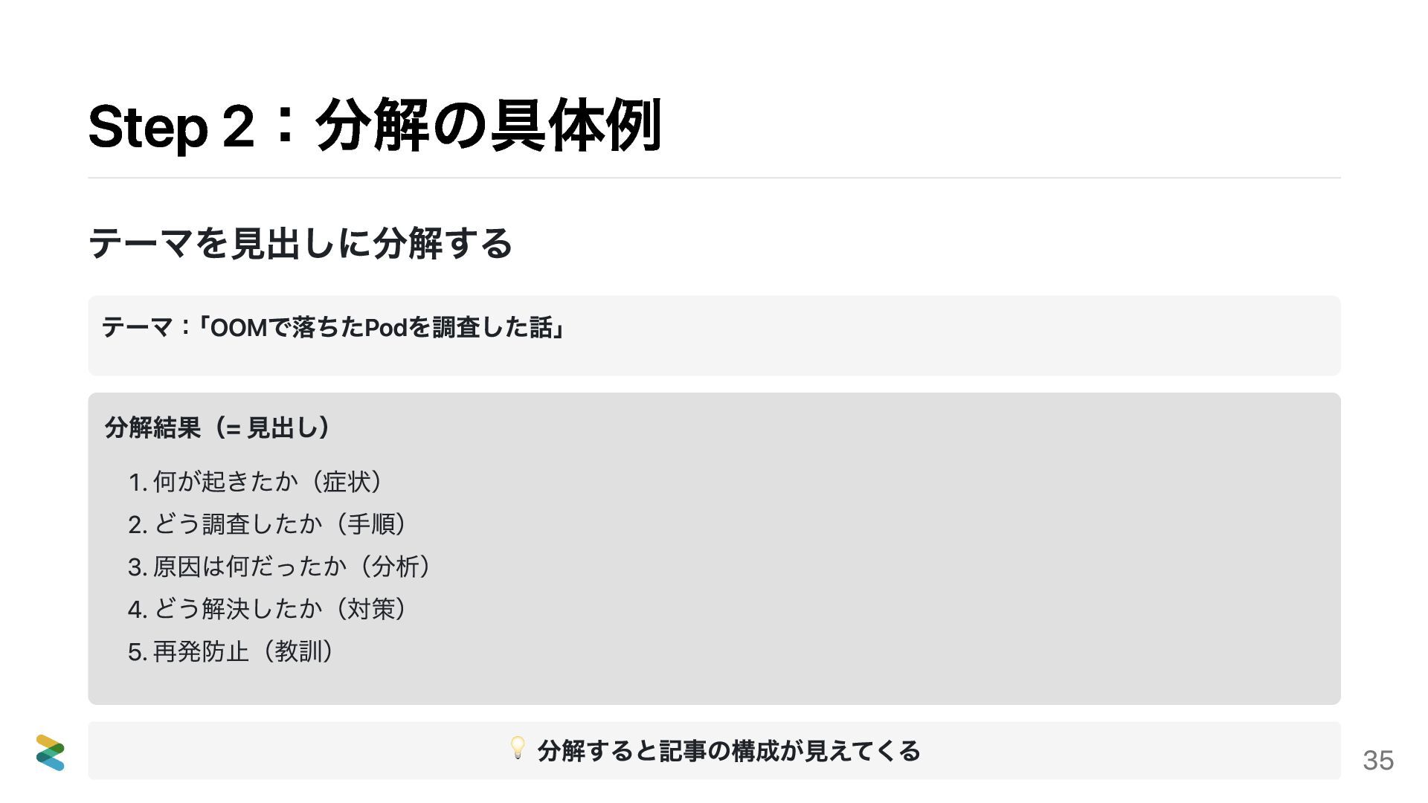Click the title 'Step 2：分解の具体例'
Viewport: 1428px width, 803px height.
point(375,126)
